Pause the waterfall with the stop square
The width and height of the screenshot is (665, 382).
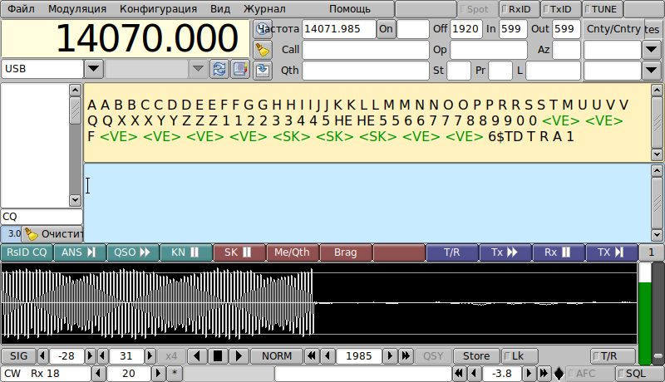pos(218,356)
